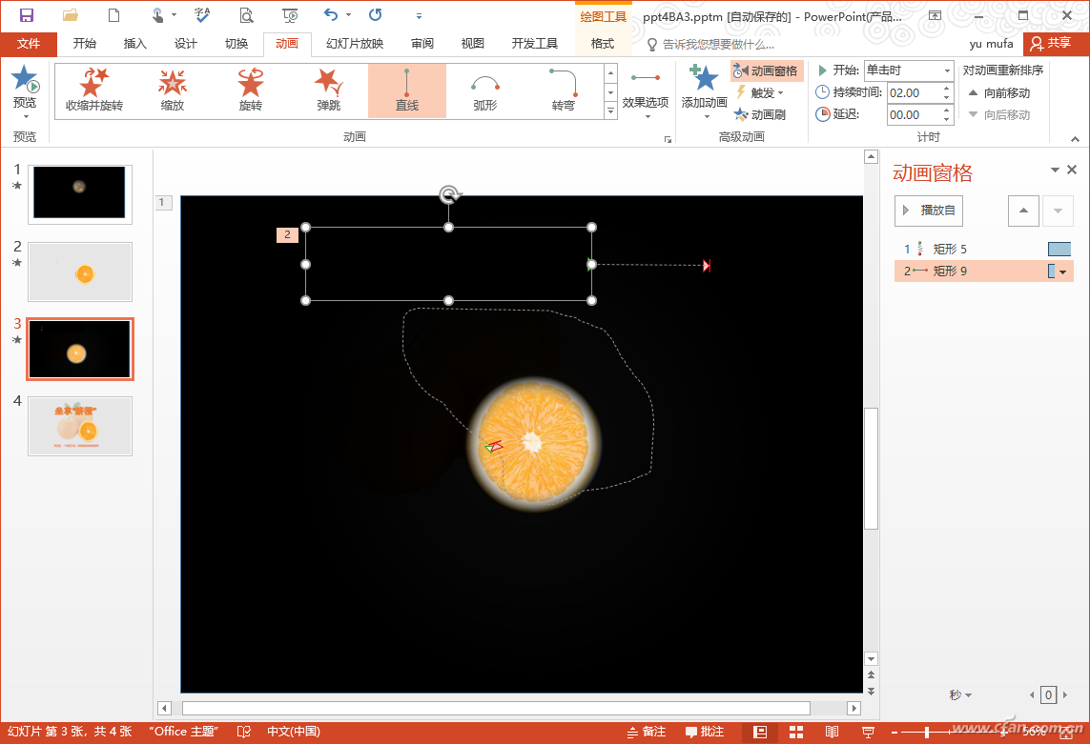This screenshot has width=1090, height=744.
Task: Select slide 1 thumbnail
Action: (80, 194)
